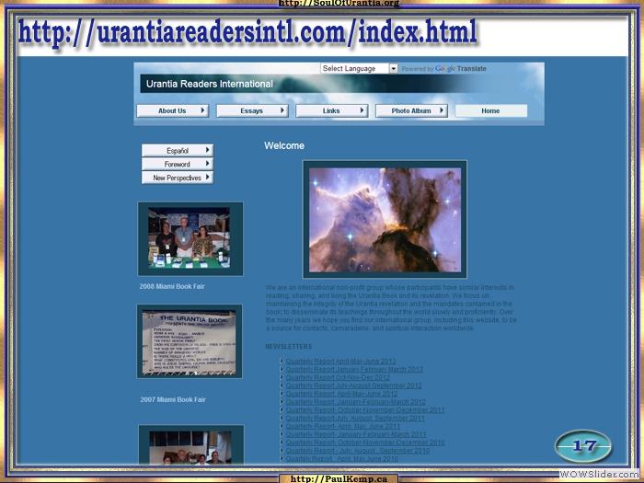This screenshot has width=644, height=483.
Task: Click the 2008 Miami Book Fair photo
Action: click(x=190, y=238)
